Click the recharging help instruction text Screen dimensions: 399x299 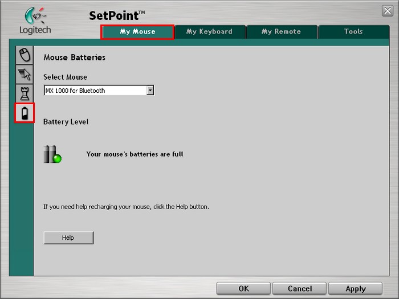tap(126, 207)
